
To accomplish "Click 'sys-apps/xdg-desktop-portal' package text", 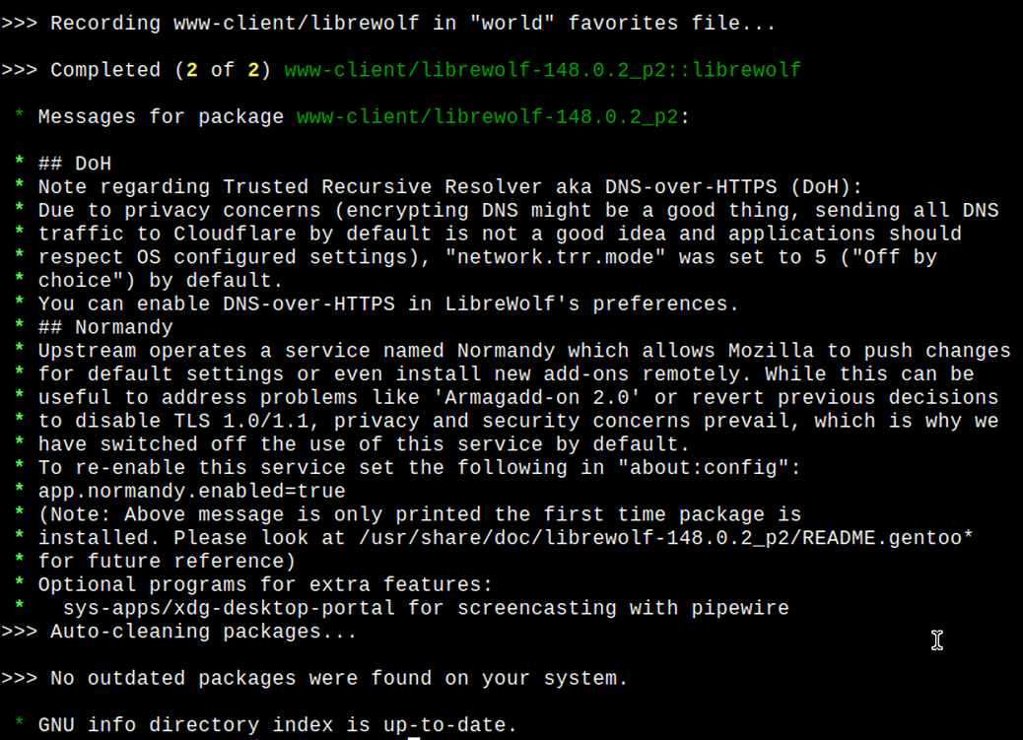I will pos(229,608).
